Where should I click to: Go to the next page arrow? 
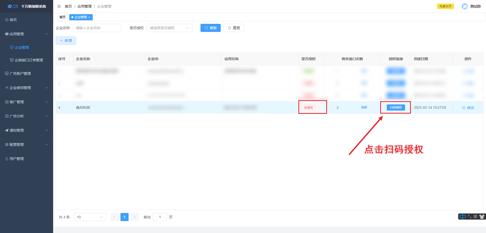click(135, 217)
